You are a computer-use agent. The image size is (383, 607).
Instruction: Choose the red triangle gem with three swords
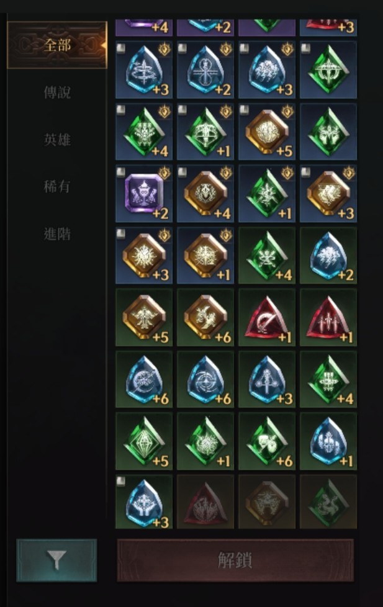[328, 317]
